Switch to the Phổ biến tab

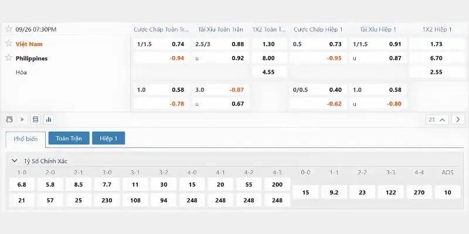click(x=26, y=139)
